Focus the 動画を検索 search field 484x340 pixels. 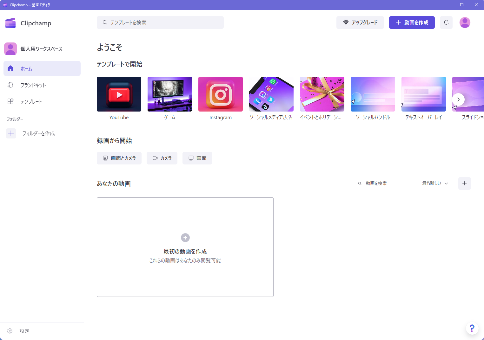pyautogui.click(x=383, y=183)
